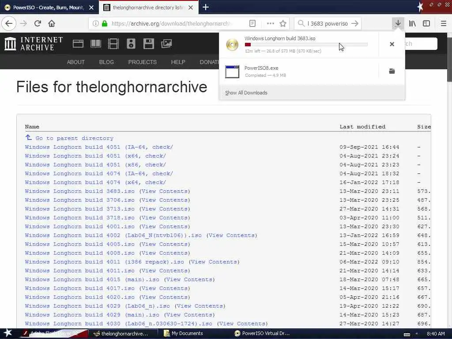
Task: Open Longhorn build 4051 IA-64 folder
Action: [99, 147]
